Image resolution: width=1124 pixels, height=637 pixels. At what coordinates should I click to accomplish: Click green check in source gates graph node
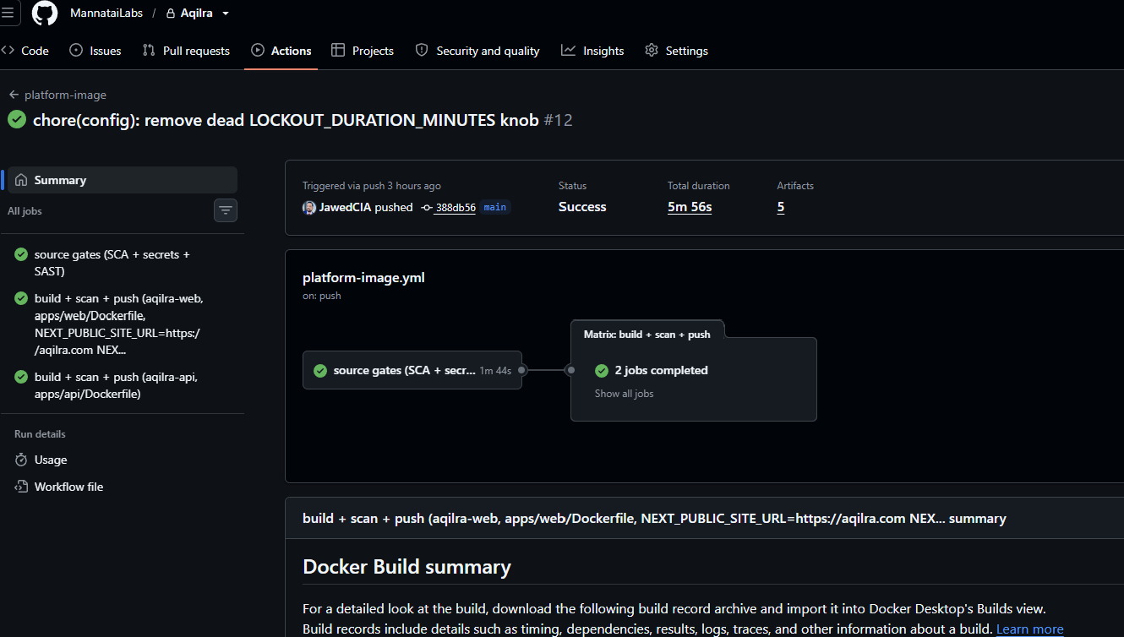point(320,370)
